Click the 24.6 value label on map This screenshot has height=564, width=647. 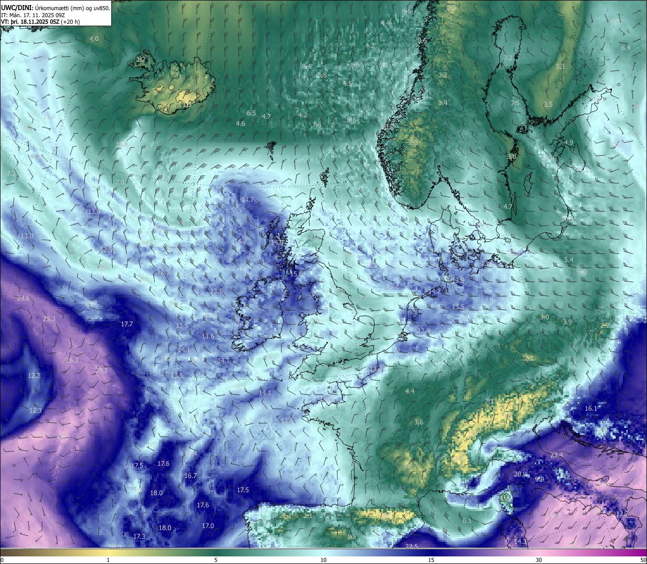23,298
